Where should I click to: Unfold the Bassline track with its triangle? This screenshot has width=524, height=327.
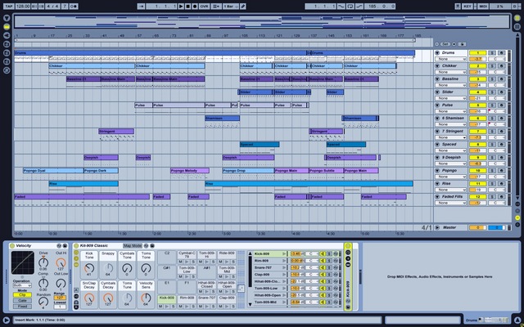(437, 79)
